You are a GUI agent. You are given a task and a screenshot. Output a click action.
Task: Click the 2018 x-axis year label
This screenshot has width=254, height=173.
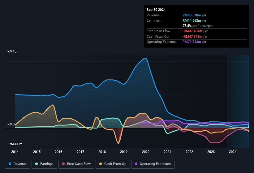tap(102, 152)
